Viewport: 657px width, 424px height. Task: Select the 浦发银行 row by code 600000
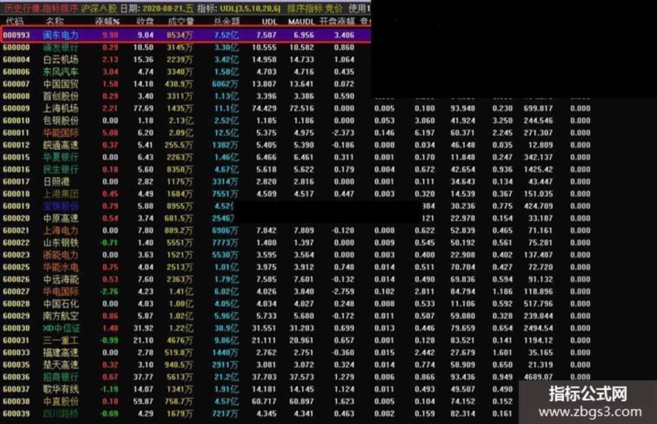point(17,47)
